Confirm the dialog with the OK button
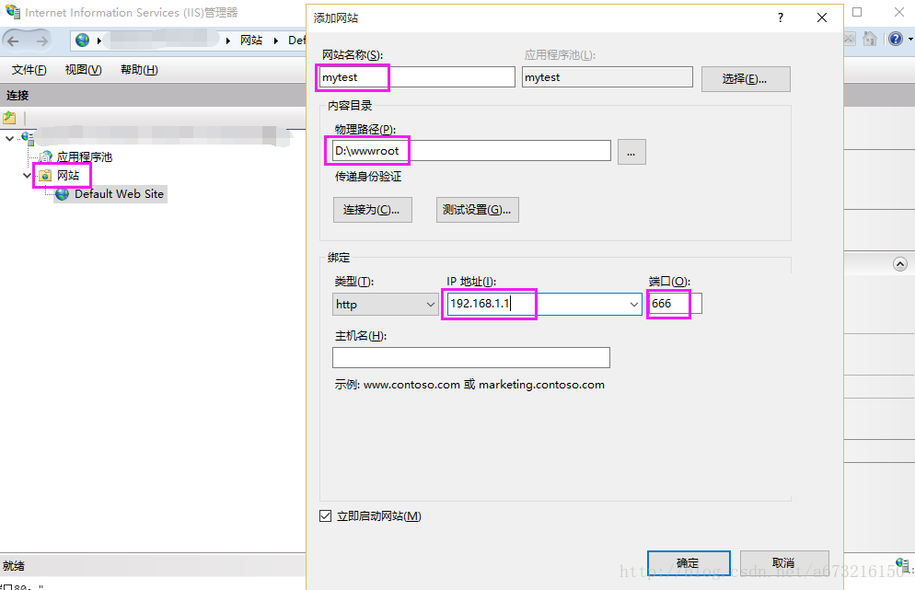 [x=689, y=563]
